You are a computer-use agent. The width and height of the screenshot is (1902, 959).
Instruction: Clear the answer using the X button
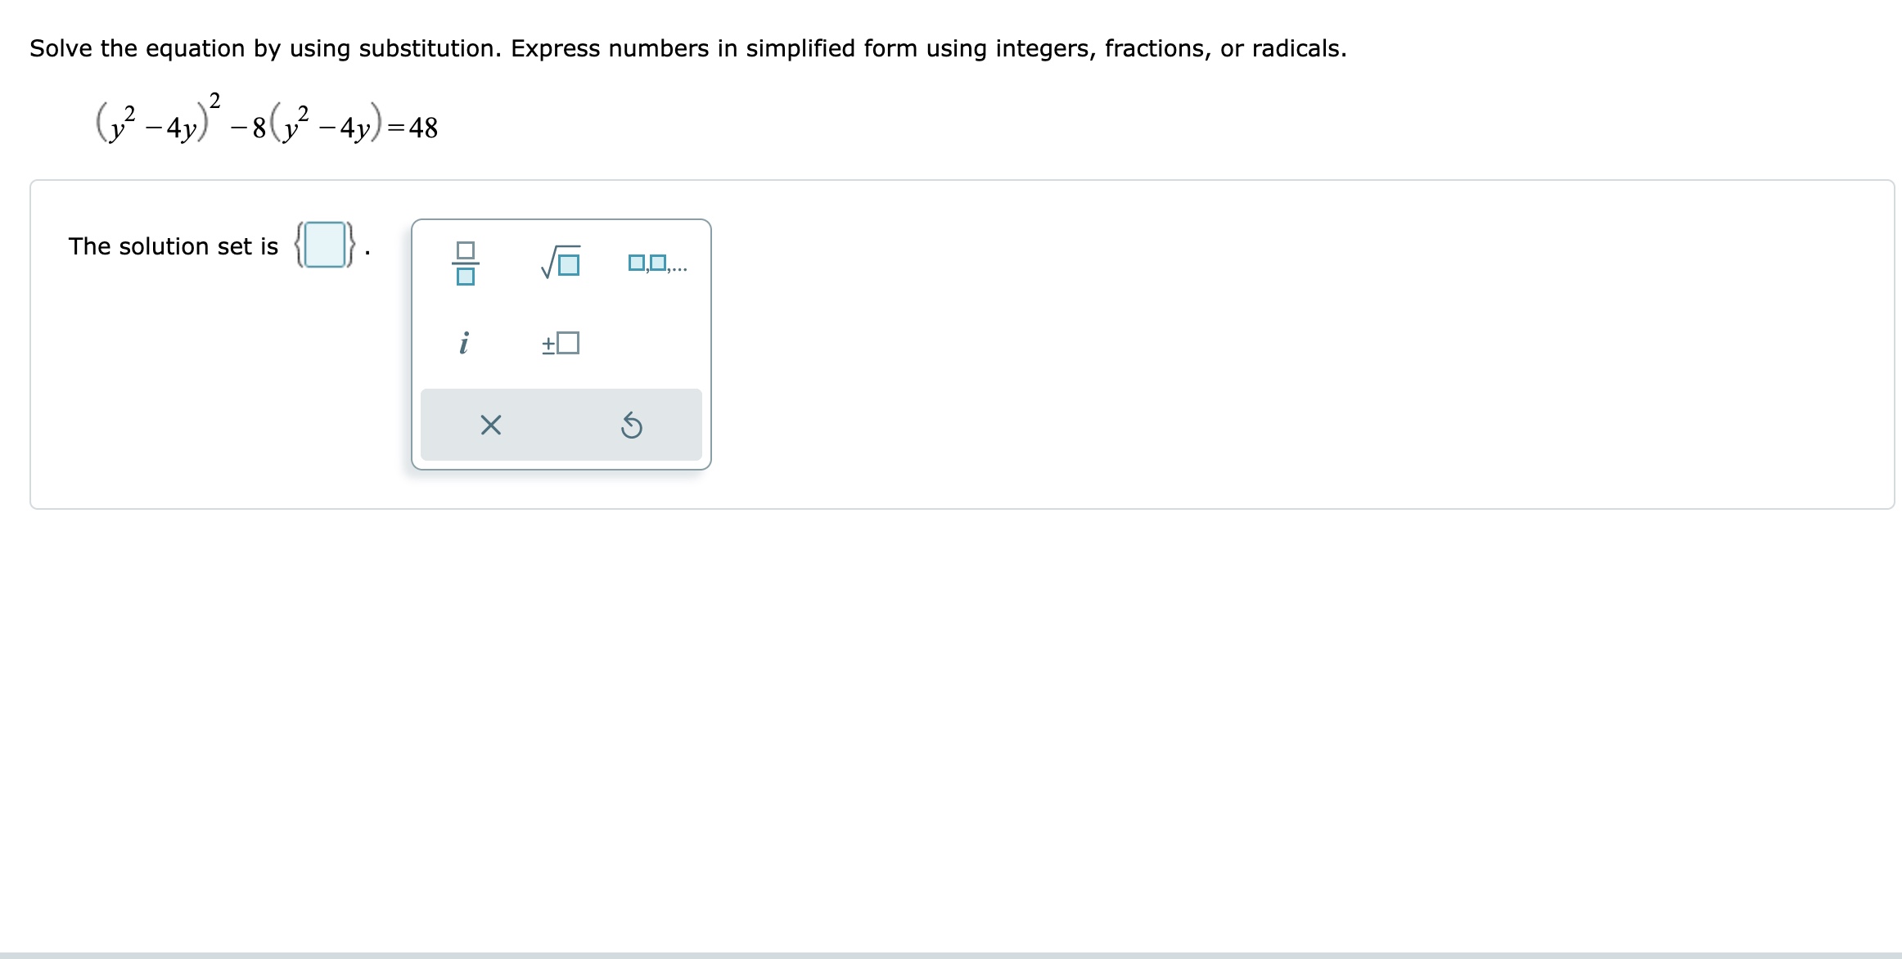pos(489,424)
